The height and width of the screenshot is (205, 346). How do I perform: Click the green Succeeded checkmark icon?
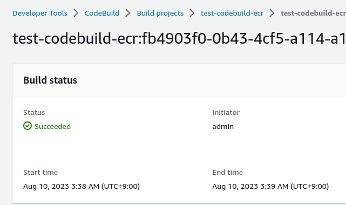point(28,126)
